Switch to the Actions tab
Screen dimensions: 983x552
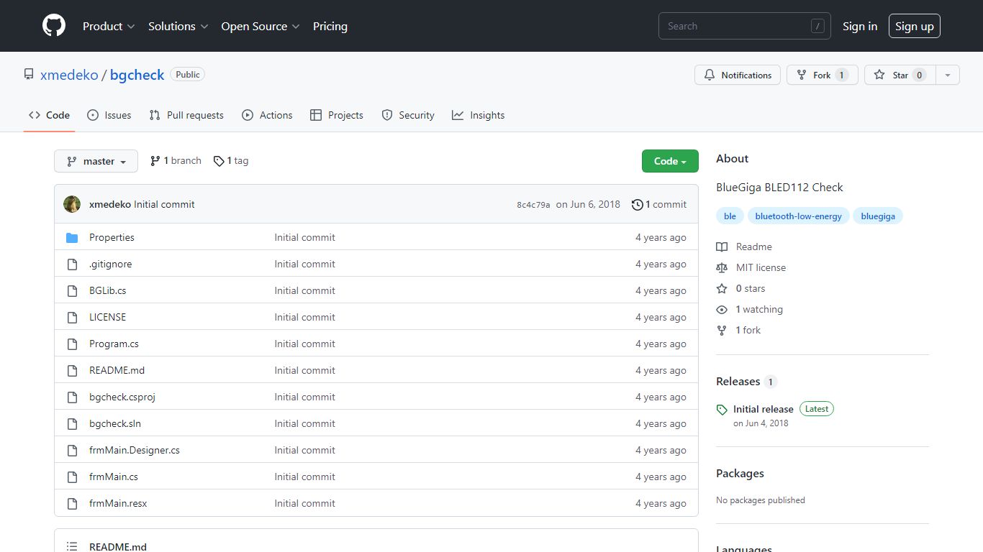(x=267, y=115)
